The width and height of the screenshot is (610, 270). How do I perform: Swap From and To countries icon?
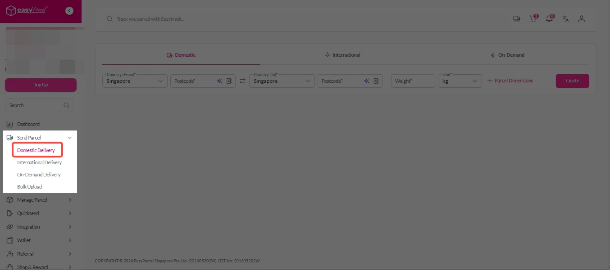(x=242, y=81)
